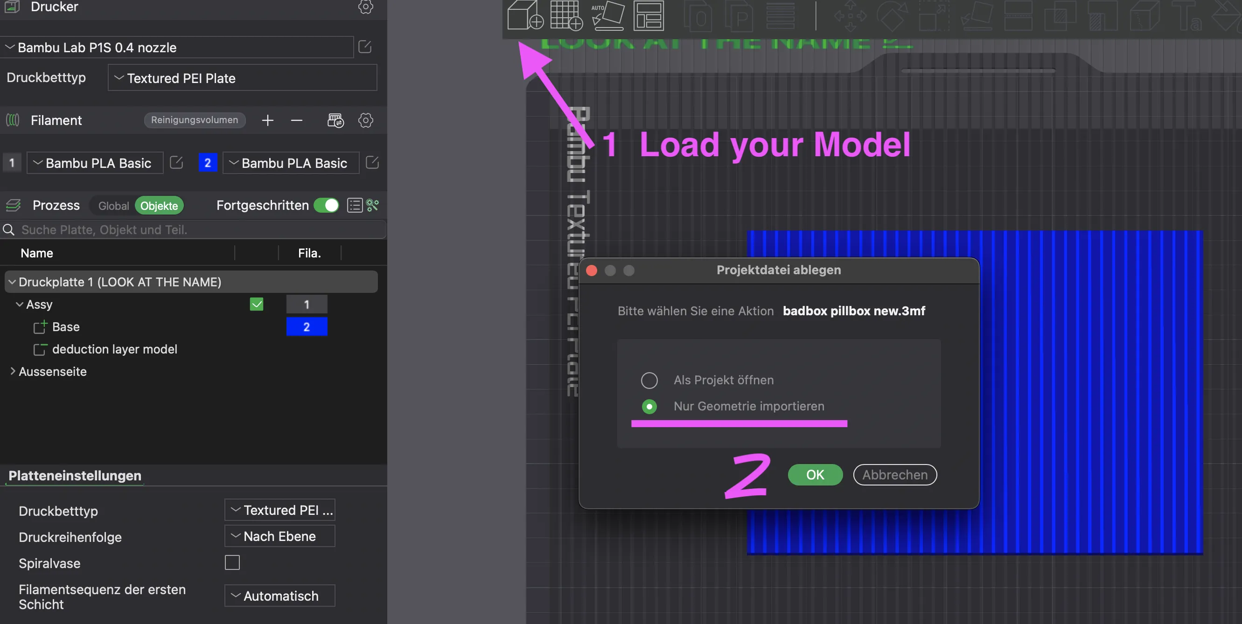The width and height of the screenshot is (1242, 624).
Task: Open Druckreihenfolge Nach Ebene dropdown
Action: (x=279, y=536)
